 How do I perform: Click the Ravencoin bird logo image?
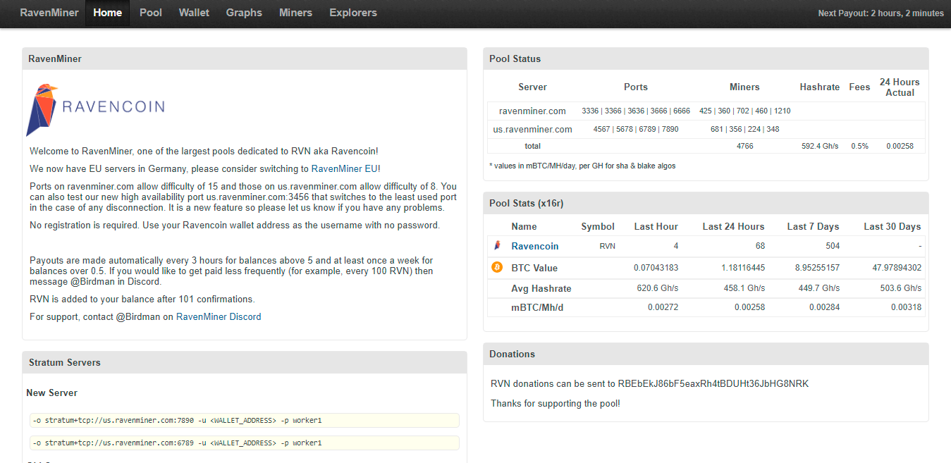[x=95, y=110]
